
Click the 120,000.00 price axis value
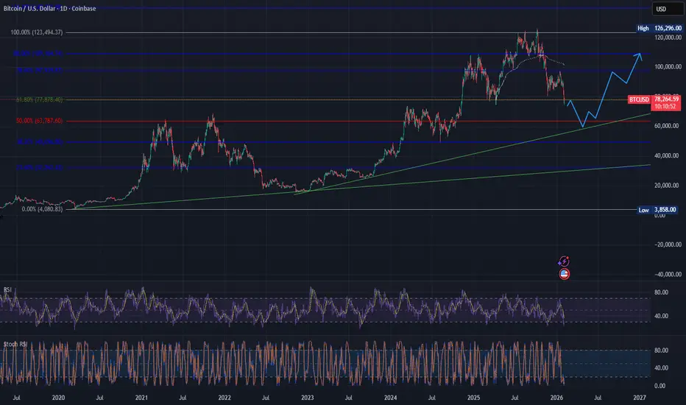[668, 38]
